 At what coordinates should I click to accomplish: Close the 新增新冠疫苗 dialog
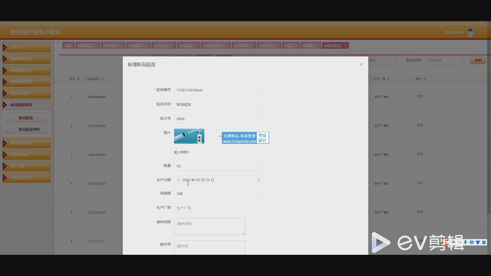(361, 64)
